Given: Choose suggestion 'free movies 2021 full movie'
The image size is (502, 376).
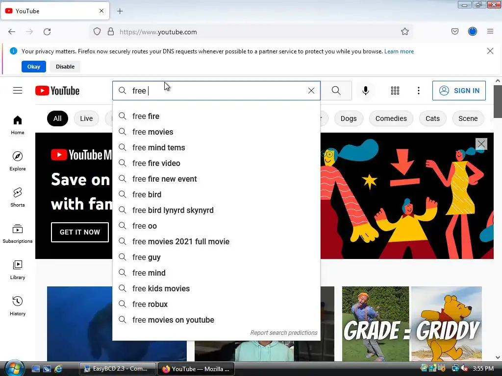Looking at the screenshot, I should 216,241.
